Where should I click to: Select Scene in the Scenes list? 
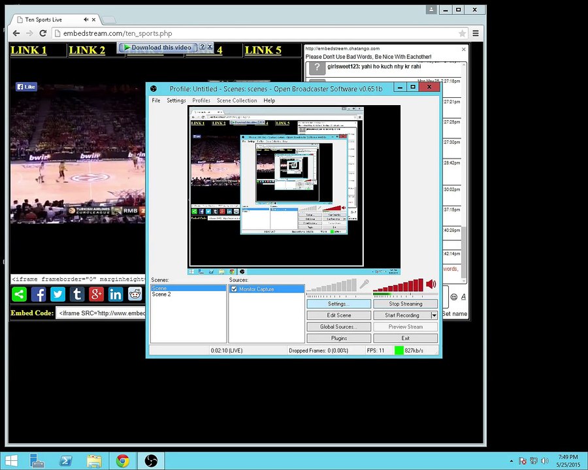click(x=188, y=289)
